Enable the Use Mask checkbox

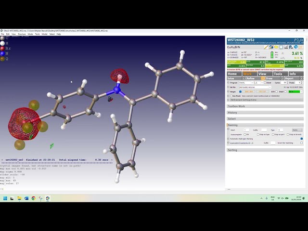coord(231,96)
